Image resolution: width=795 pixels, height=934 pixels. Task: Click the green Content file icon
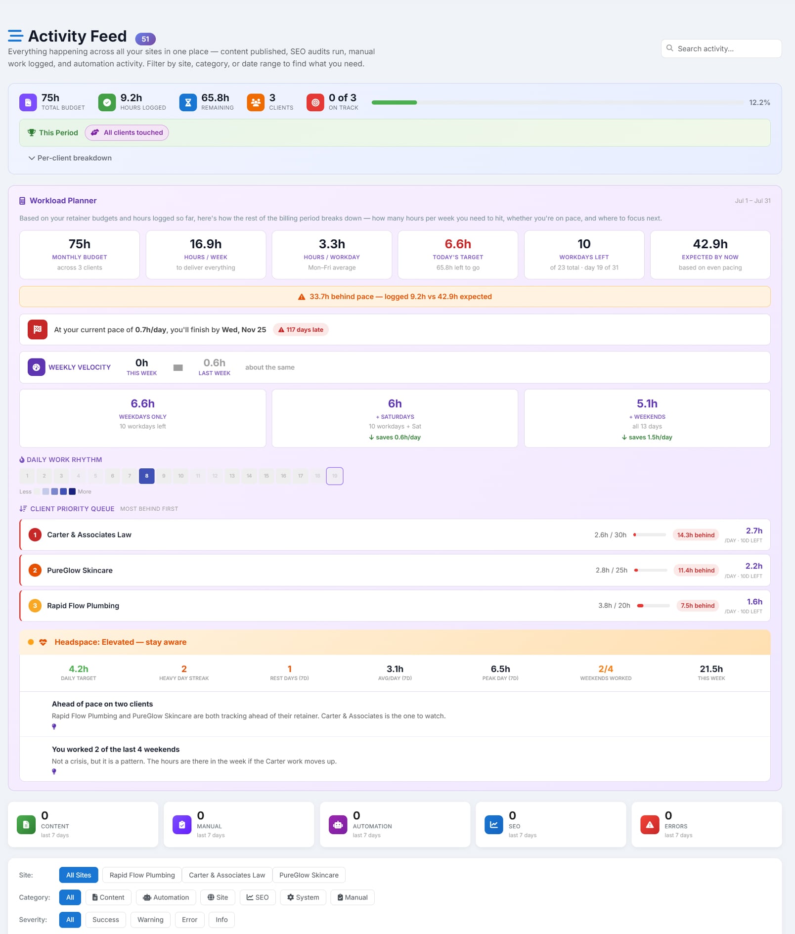26,824
